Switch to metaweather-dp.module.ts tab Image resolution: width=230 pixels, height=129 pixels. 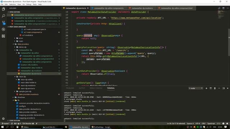142,8
